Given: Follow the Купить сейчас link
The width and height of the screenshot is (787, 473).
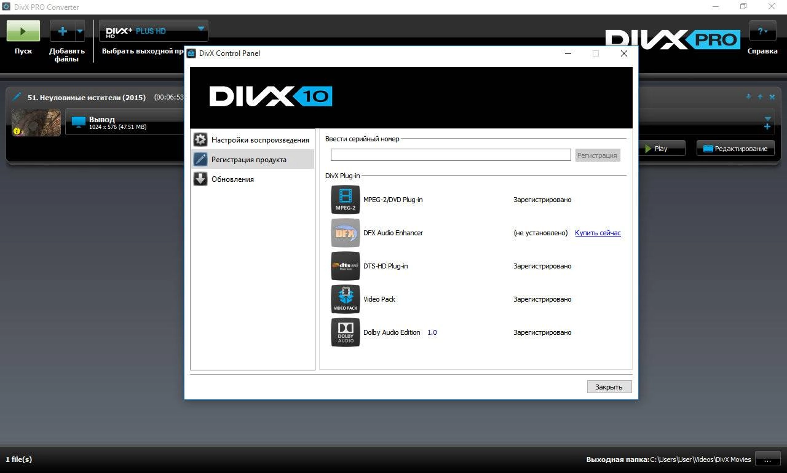Looking at the screenshot, I should (x=598, y=233).
